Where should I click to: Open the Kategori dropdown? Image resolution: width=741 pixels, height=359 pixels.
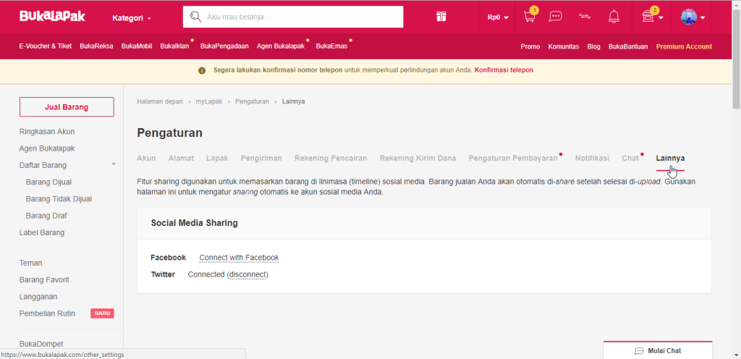click(x=132, y=18)
